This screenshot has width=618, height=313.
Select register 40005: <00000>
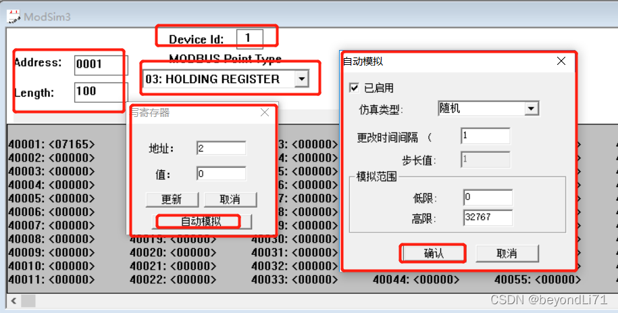(51, 198)
